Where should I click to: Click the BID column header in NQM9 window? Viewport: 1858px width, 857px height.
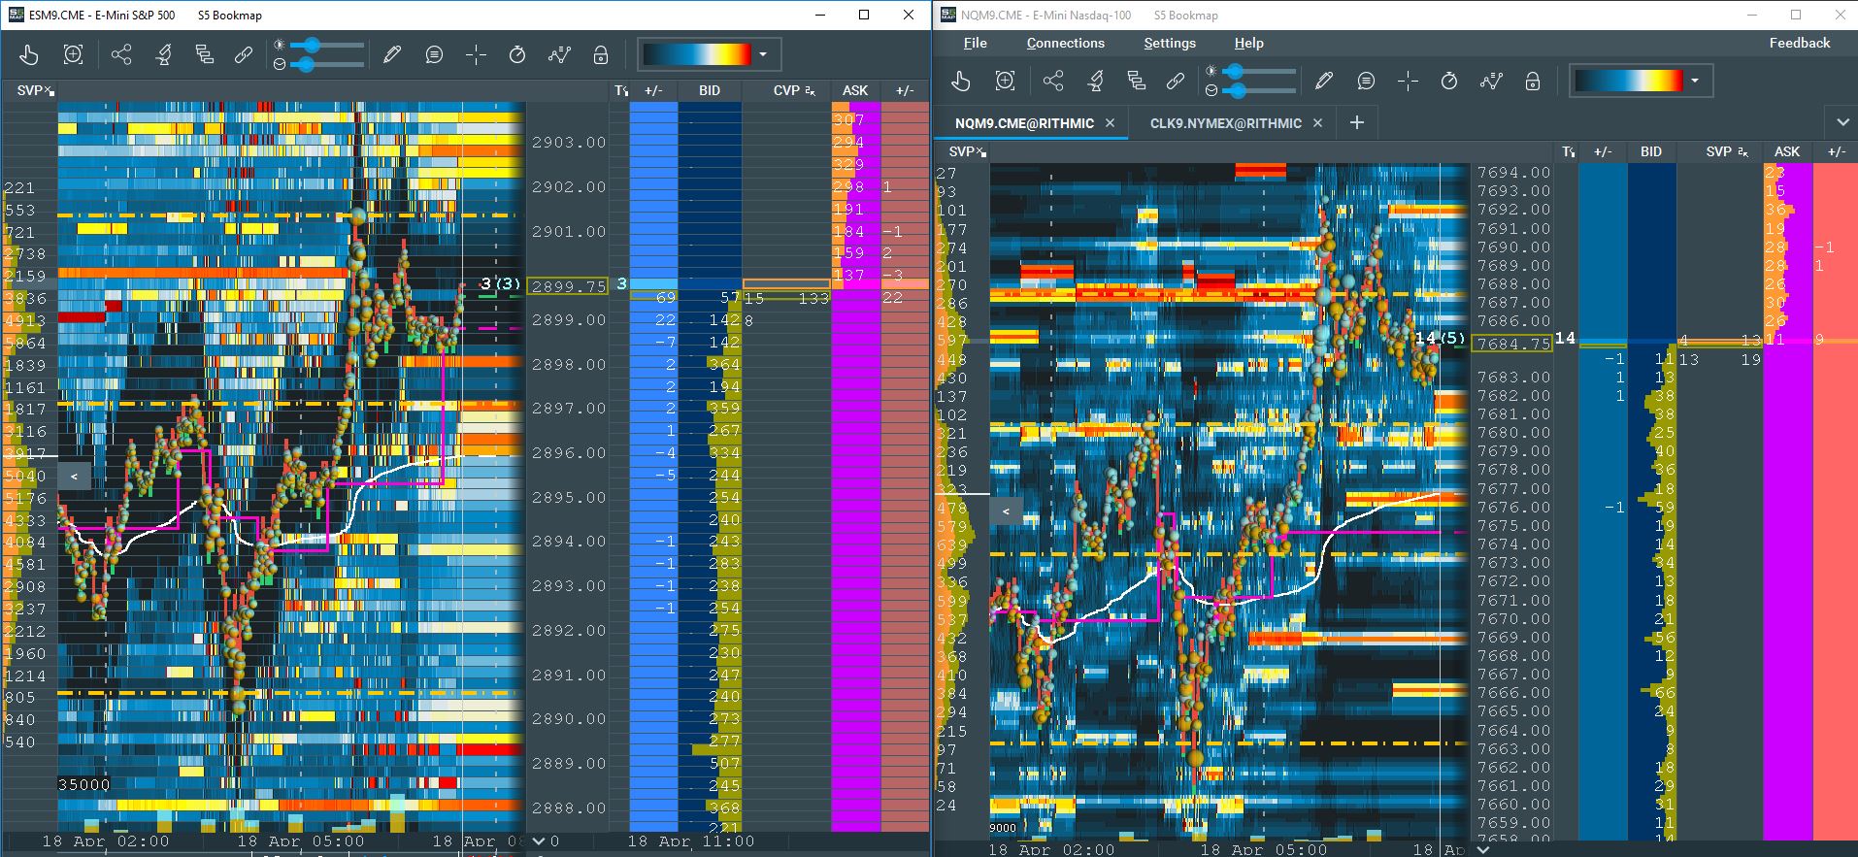pyautogui.click(x=1651, y=151)
